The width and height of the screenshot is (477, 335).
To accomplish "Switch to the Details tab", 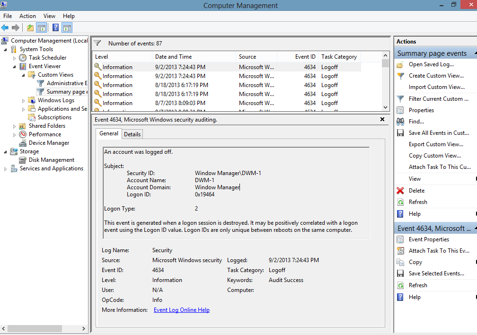I will (132, 134).
